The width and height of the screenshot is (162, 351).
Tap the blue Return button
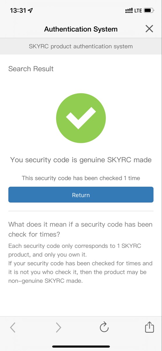pos(81,195)
